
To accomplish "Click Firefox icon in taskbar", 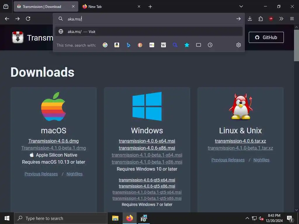I will (129, 218).
